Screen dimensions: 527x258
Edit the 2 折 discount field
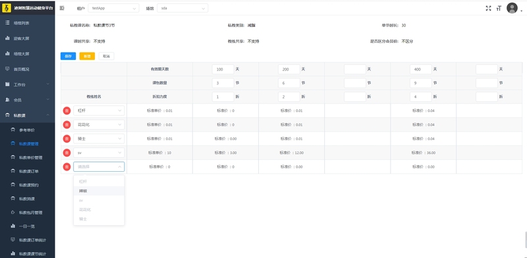click(x=289, y=97)
